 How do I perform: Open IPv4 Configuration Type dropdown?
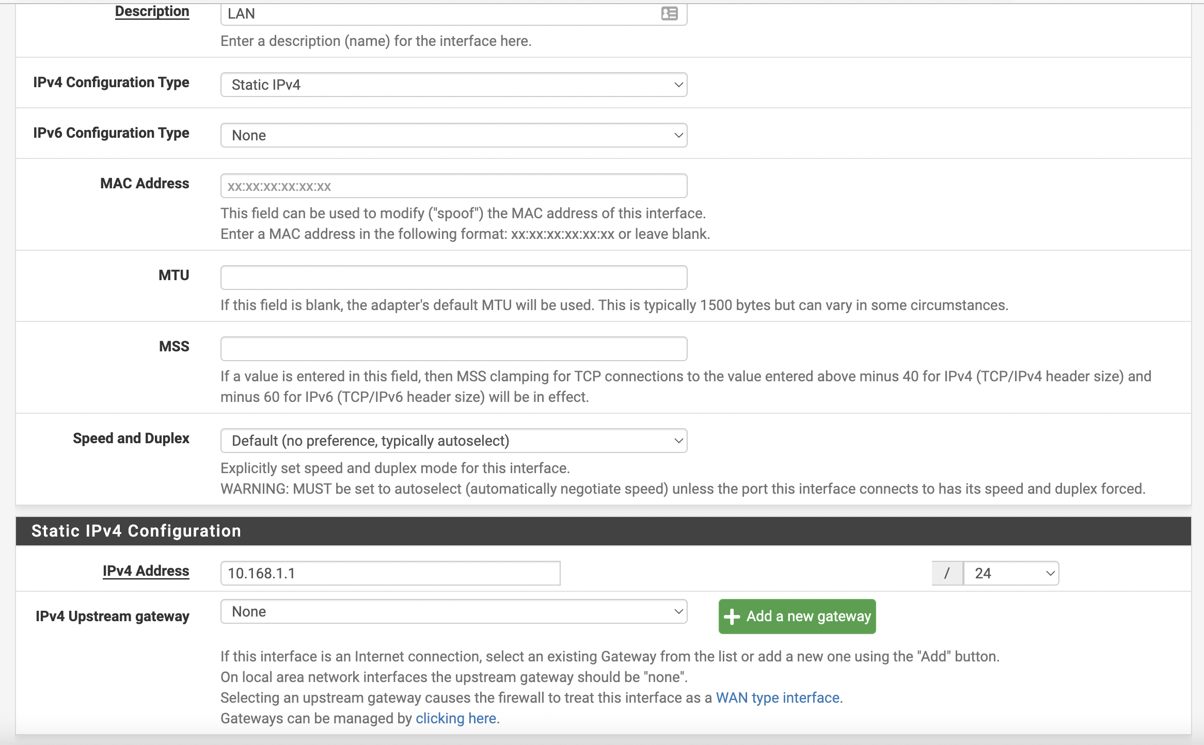(453, 85)
